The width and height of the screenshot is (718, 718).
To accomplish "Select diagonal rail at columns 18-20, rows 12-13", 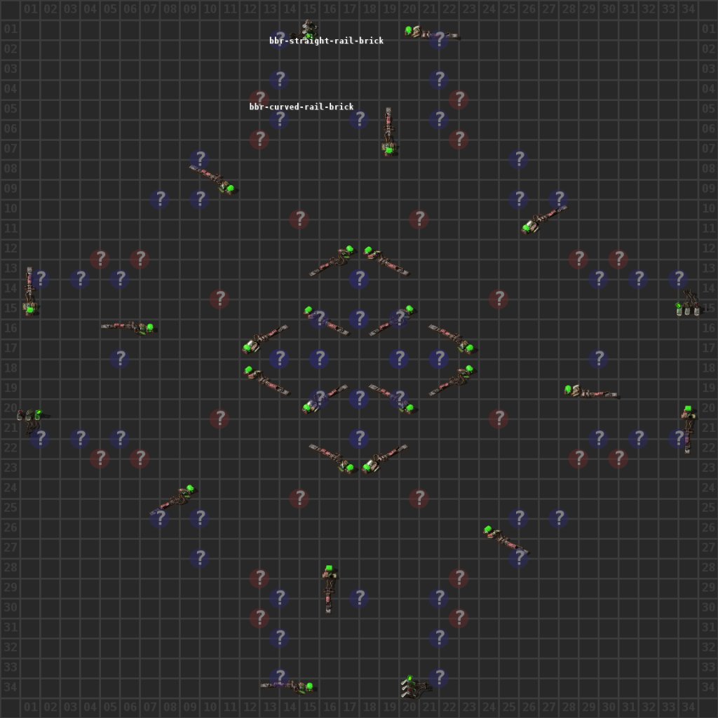I will 386,261.
